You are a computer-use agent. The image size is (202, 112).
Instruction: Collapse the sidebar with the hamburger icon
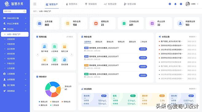click(35, 4)
